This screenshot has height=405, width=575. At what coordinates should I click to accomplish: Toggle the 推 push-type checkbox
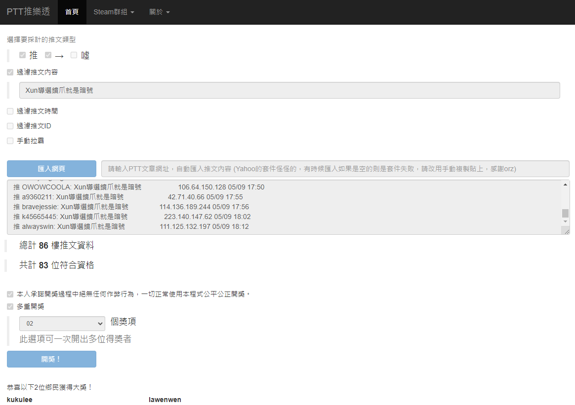click(22, 55)
